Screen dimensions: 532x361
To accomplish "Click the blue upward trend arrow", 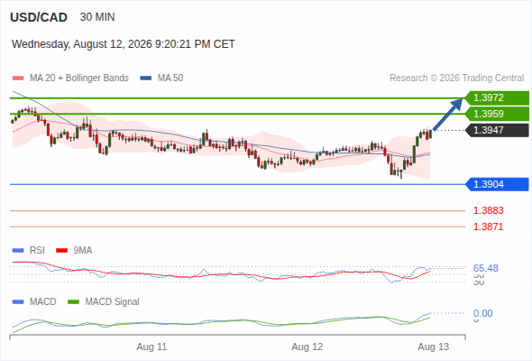I will [x=448, y=114].
